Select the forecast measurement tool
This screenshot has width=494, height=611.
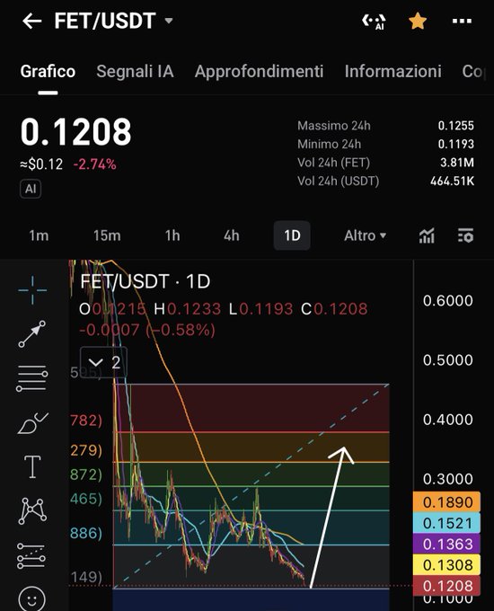click(31, 556)
